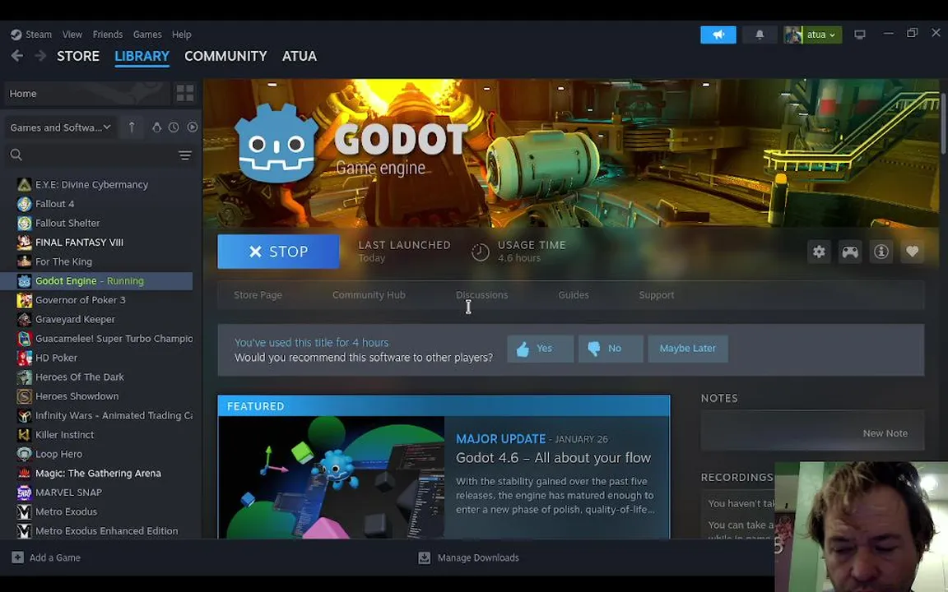Open Discussions link
The width and height of the screenshot is (948, 592).
[482, 295]
